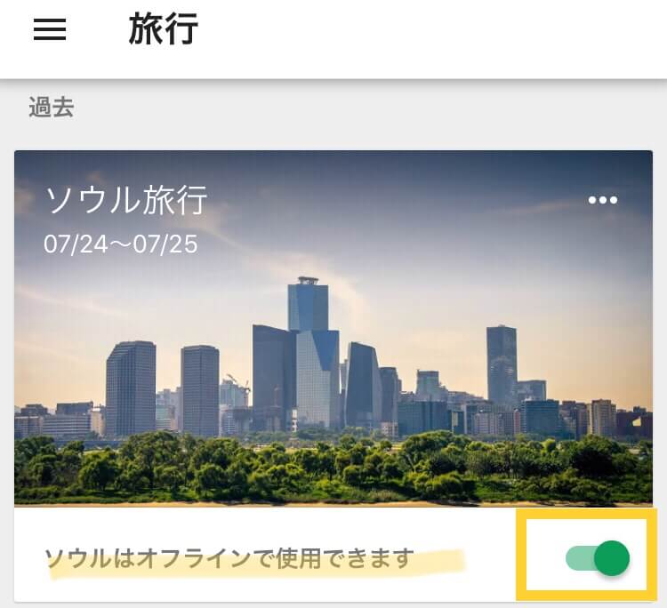Screen dimensions: 667x608
Task: Click the 07/24～07/25 trip dates
Action: coord(121,244)
